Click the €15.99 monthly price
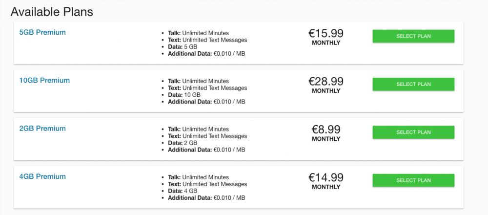The height and width of the screenshot is (215, 488). [326, 34]
